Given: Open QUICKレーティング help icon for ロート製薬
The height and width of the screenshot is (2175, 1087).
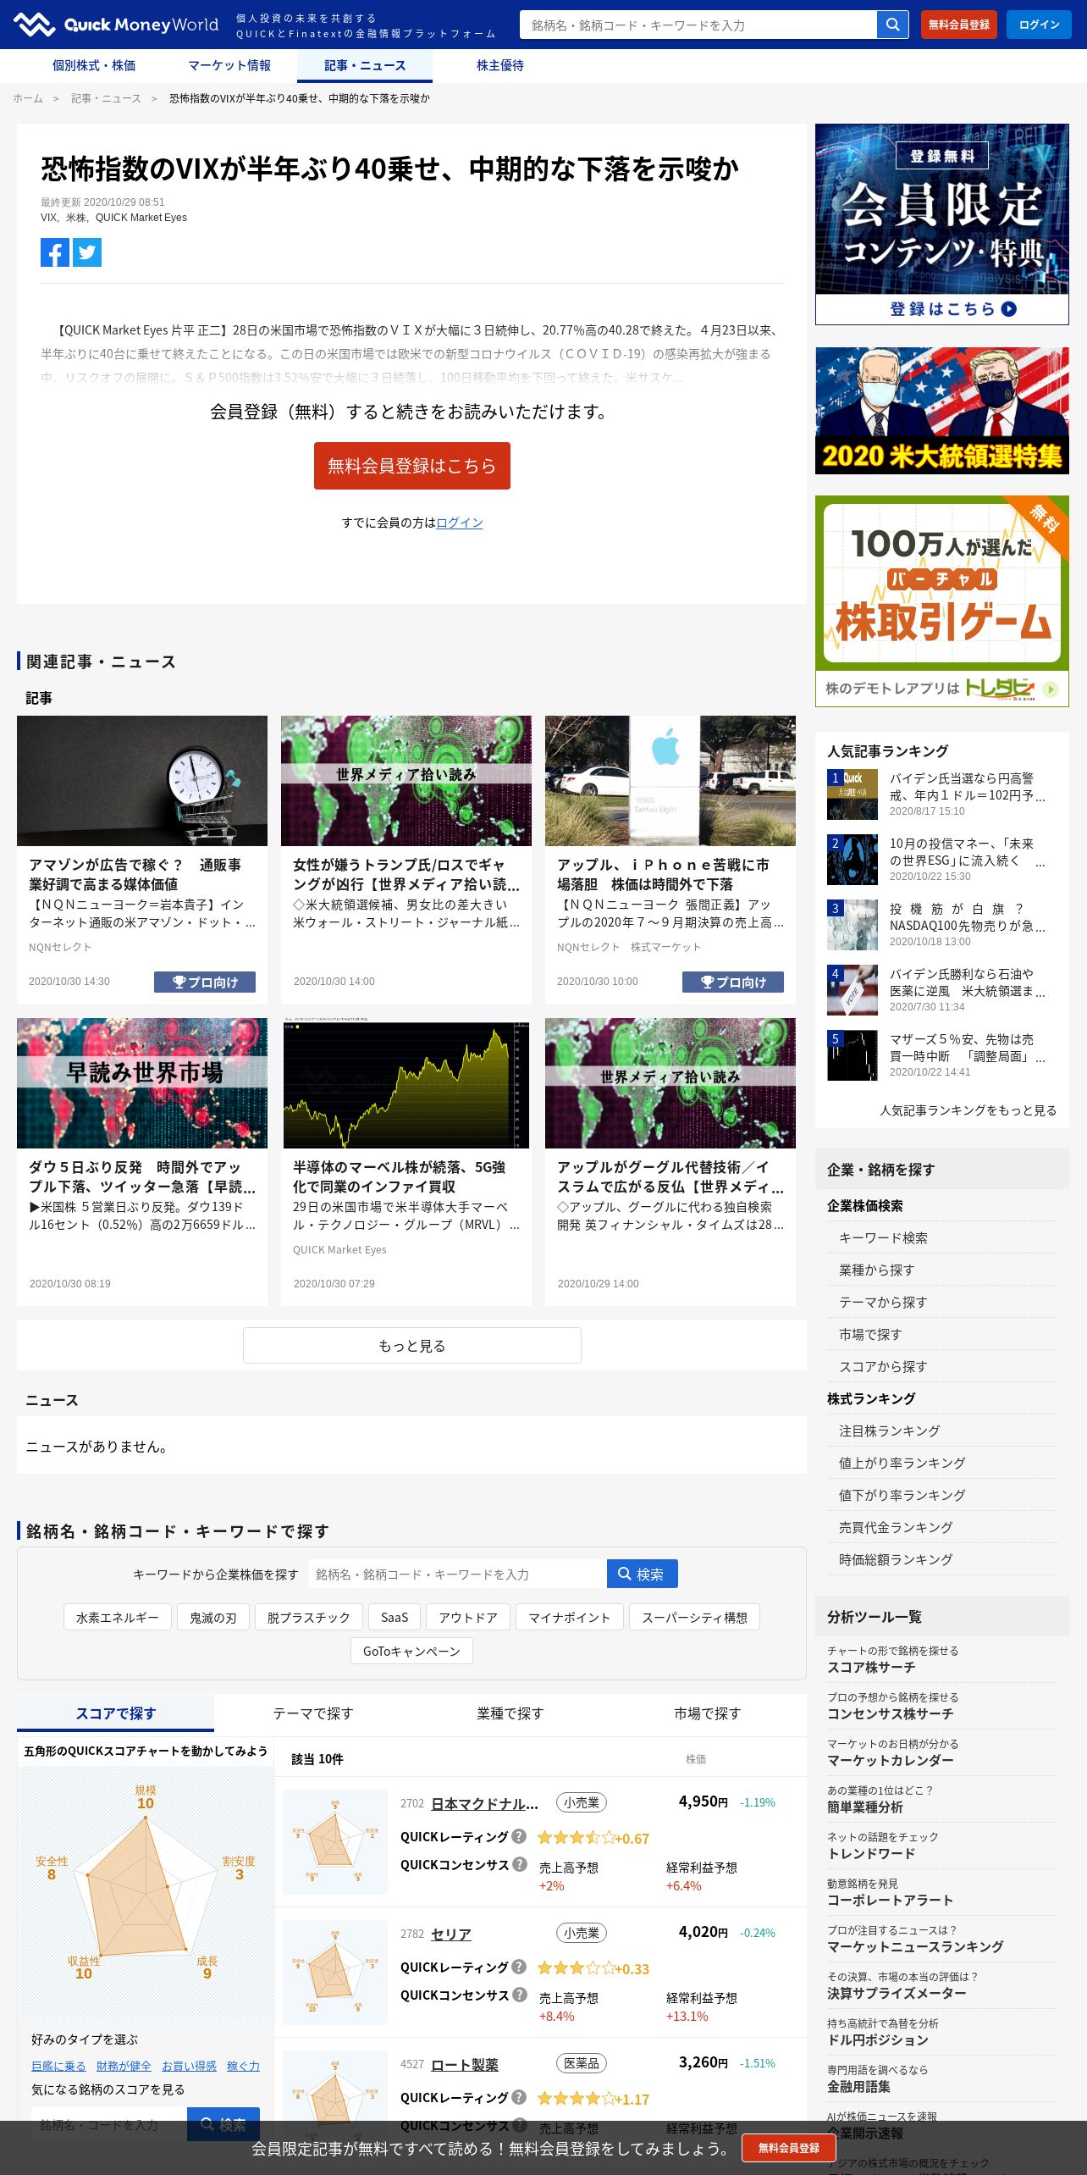Looking at the screenshot, I should click(519, 2097).
